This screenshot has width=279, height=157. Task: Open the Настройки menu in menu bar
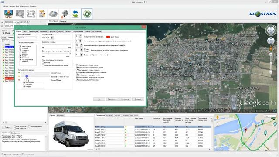tap(24, 6)
